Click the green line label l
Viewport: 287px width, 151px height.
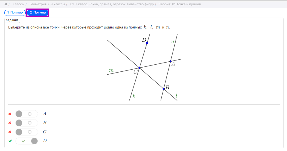pyautogui.click(x=176, y=95)
